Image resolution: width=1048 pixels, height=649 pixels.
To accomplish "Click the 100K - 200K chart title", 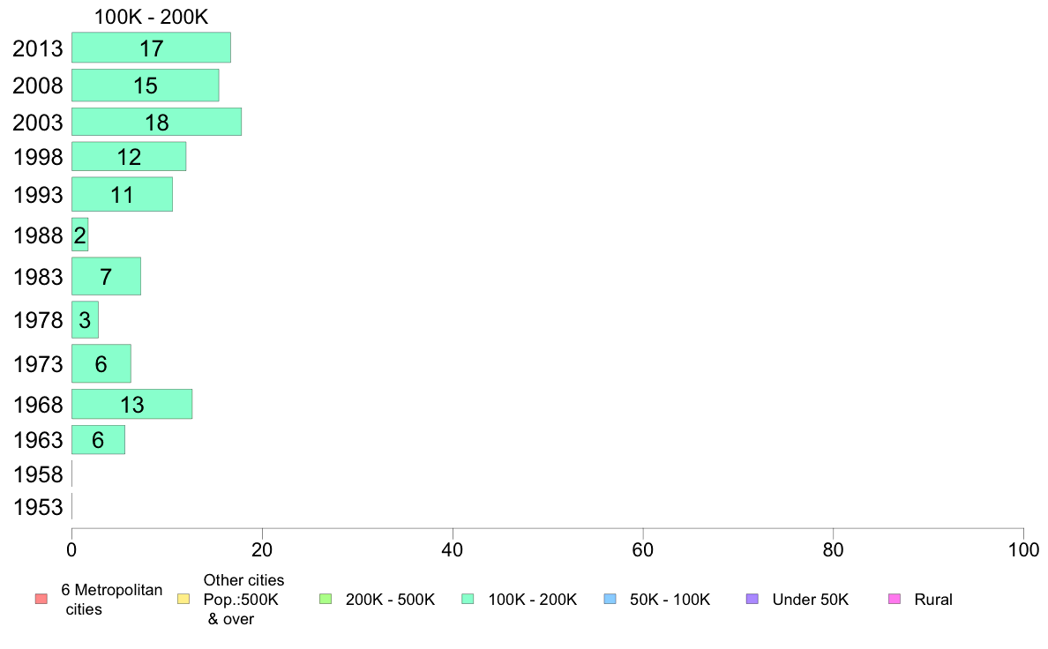I will pos(151,17).
